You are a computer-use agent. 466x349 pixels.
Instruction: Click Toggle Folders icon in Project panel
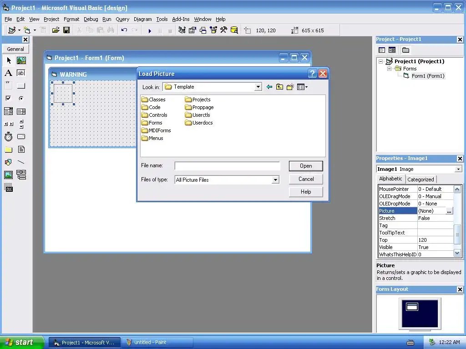click(x=405, y=50)
